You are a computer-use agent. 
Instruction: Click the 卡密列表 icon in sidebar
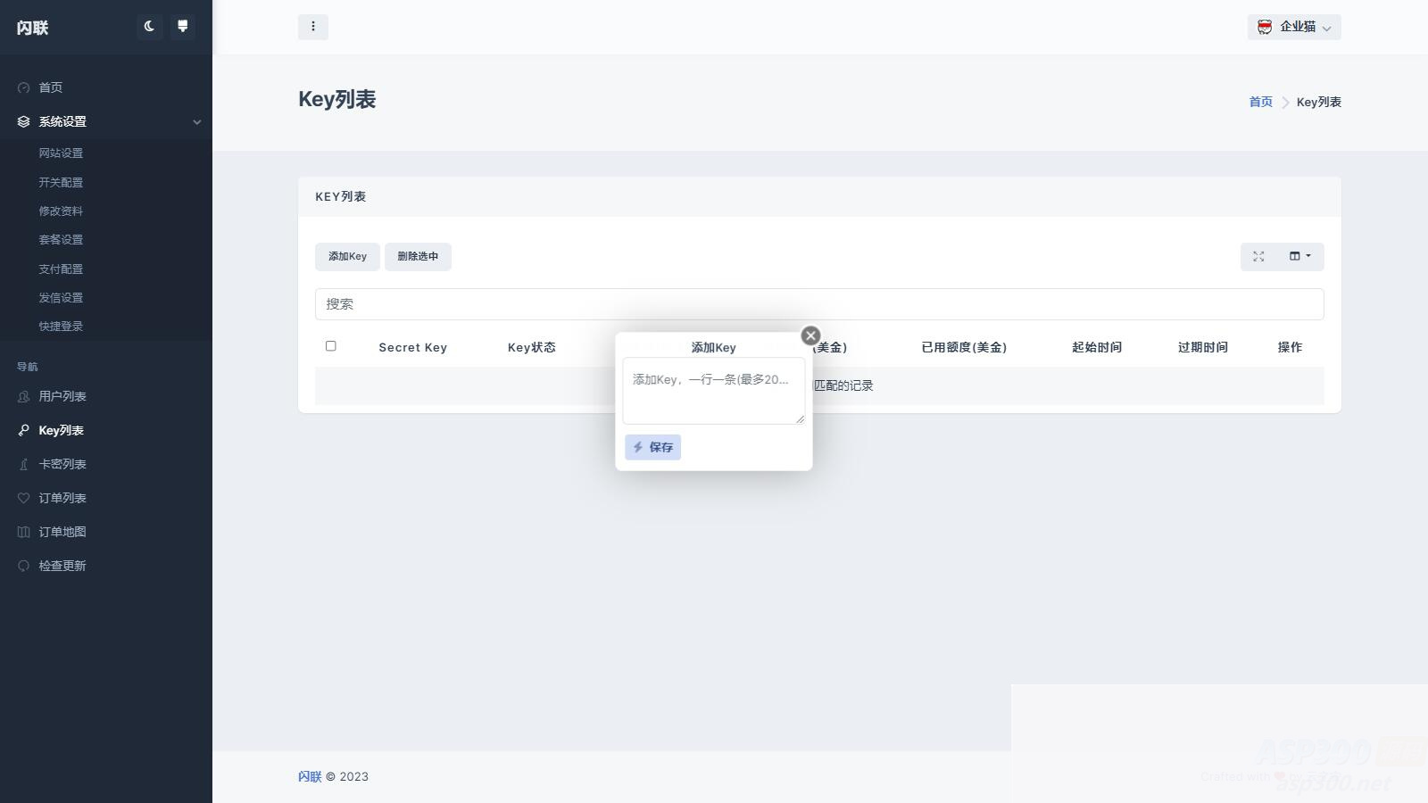coord(23,464)
